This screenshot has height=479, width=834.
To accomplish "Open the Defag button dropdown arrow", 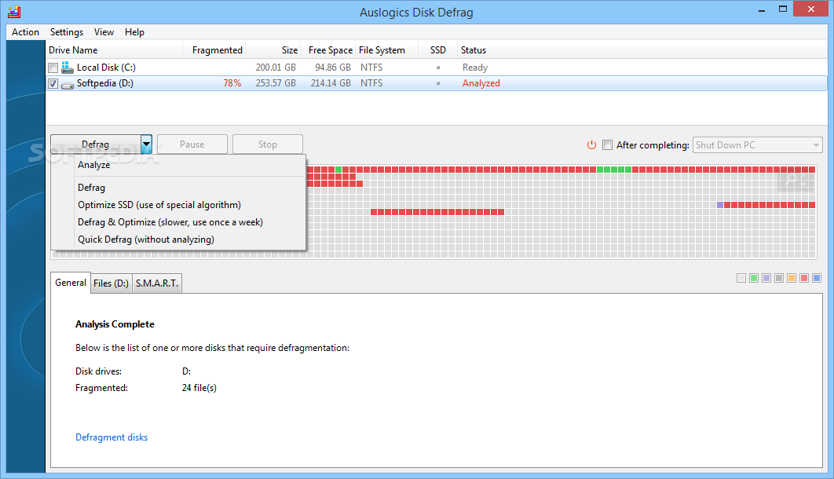I will pos(146,144).
